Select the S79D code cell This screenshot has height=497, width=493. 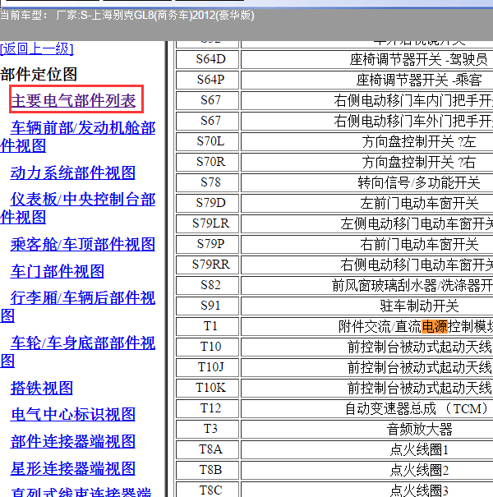click(208, 203)
